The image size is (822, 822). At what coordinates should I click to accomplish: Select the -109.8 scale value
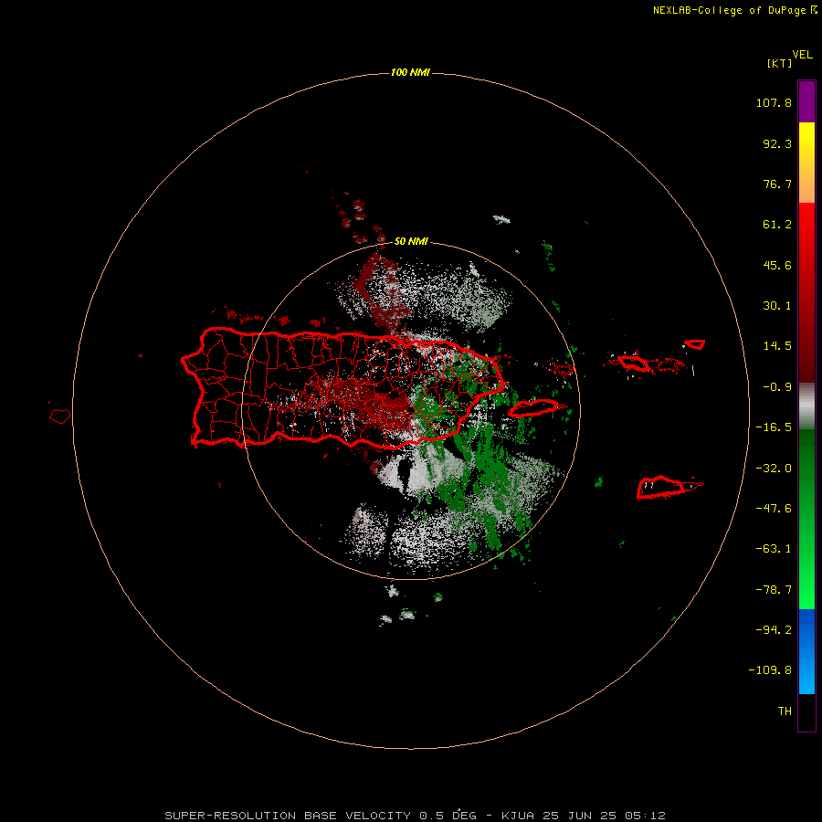[770, 670]
